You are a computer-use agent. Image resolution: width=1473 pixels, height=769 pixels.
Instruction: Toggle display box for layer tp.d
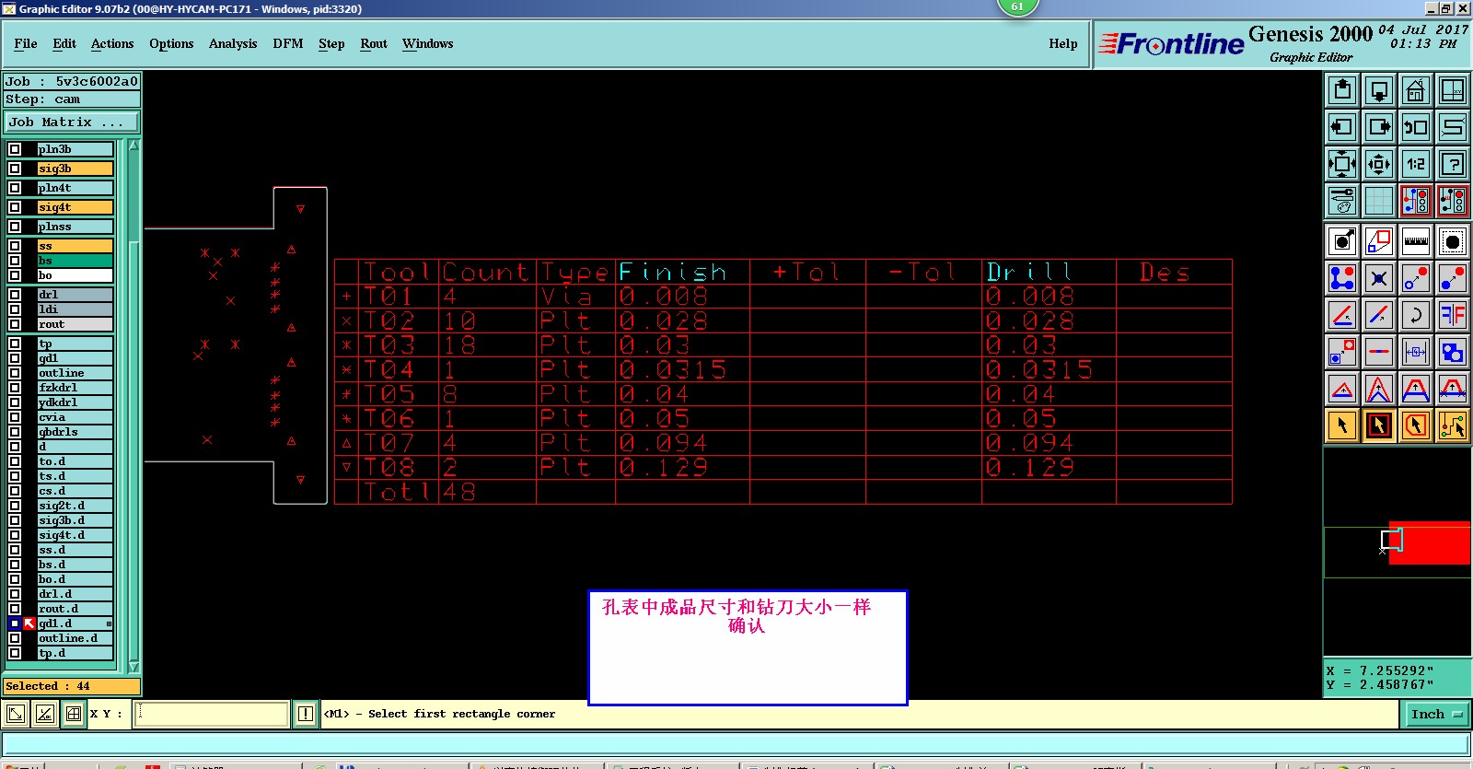[15, 653]
